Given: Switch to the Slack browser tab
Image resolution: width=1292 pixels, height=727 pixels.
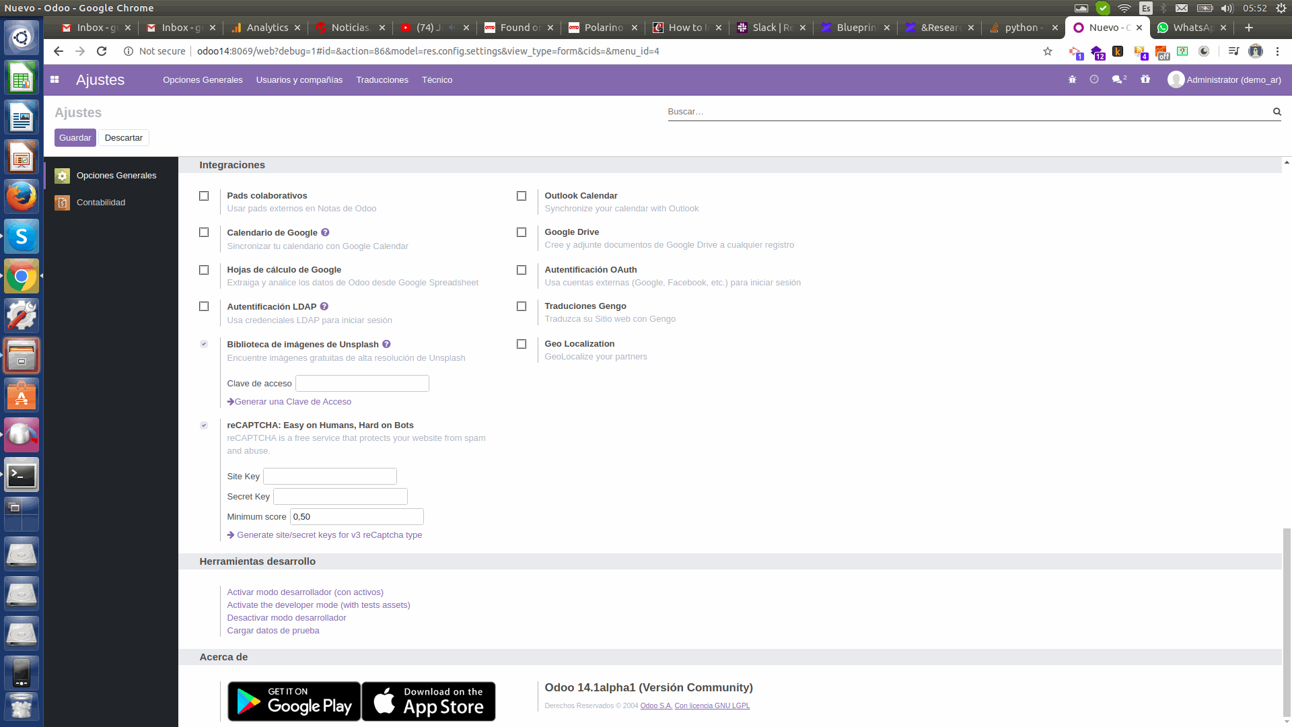Looking at the screenshot, I should [770, 28].
